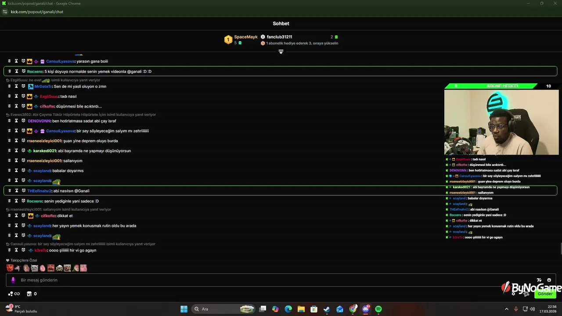Click reply context 'rraeneeizleyici001: sallanıyom'
This screenshot has height=316, width=562.
pos(58,209)
